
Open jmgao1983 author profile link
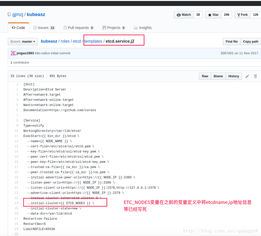pos(25,53)
